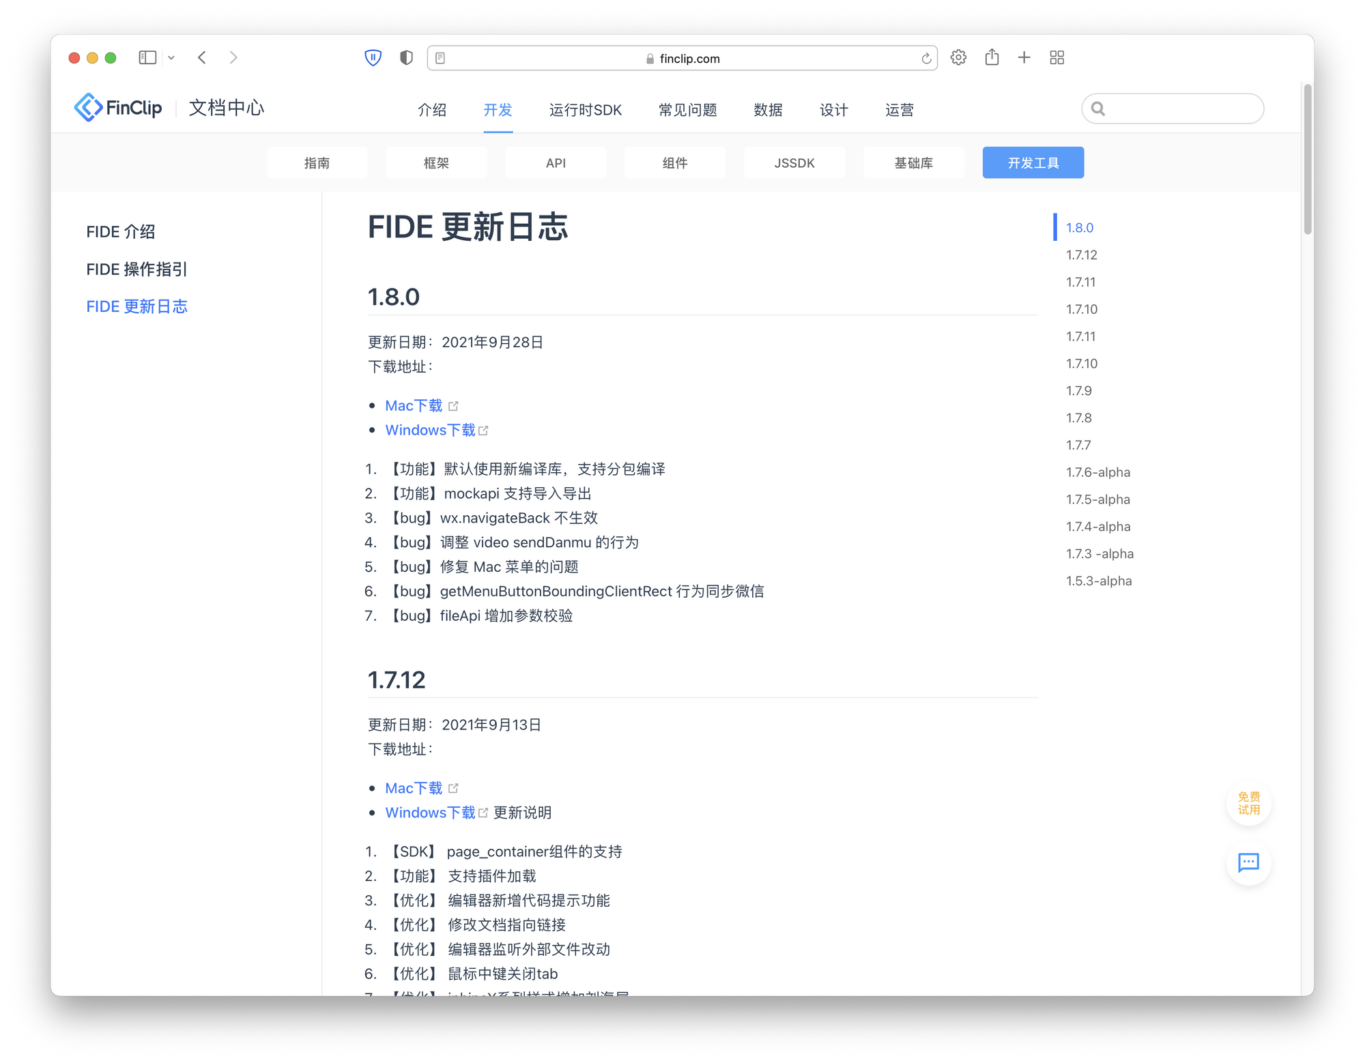Click the FinClip logo
Screen dimensions: 1365x1063
pos(118,108)
